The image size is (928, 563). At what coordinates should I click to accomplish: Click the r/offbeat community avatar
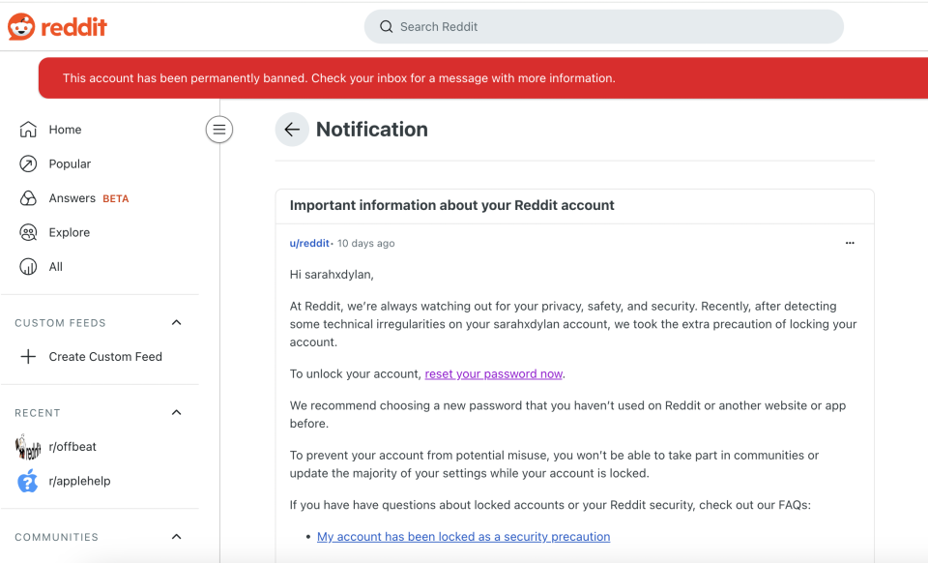coord(28,447)
